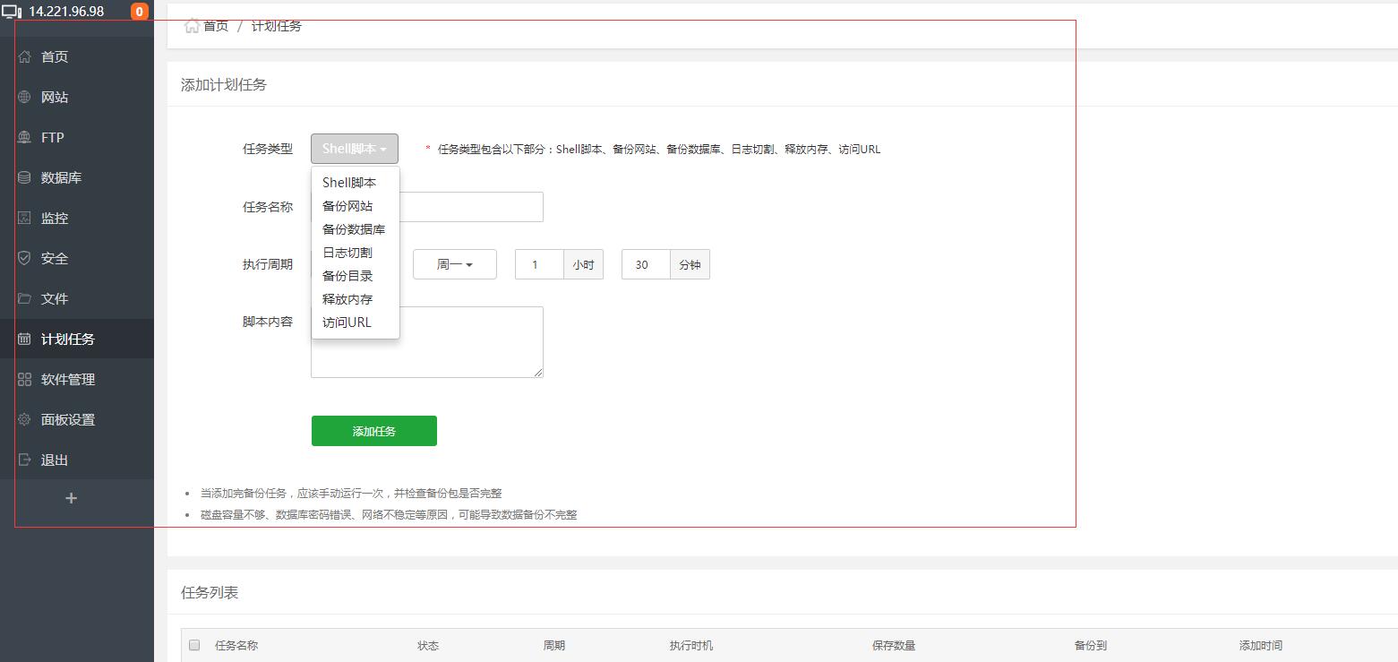Choose 访问URL from the task type list
This screenshot has height=662, width=1398.
[x=356, y=322]
